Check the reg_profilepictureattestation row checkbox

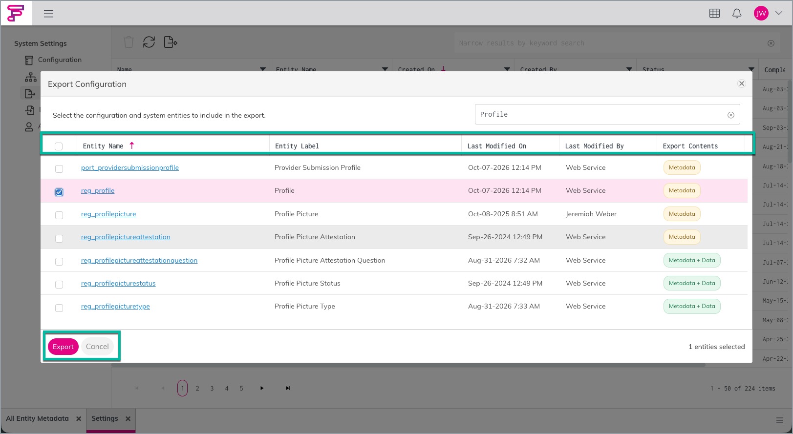(x=59, y=238)
